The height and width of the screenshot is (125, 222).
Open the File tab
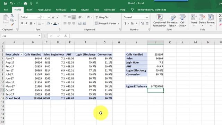(6, 10)
